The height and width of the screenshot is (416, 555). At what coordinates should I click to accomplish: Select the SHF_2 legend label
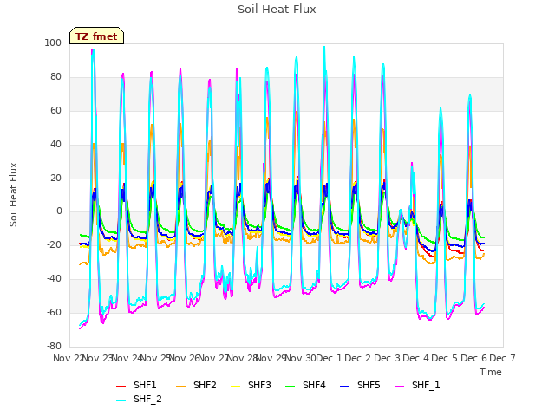[147, 399]
